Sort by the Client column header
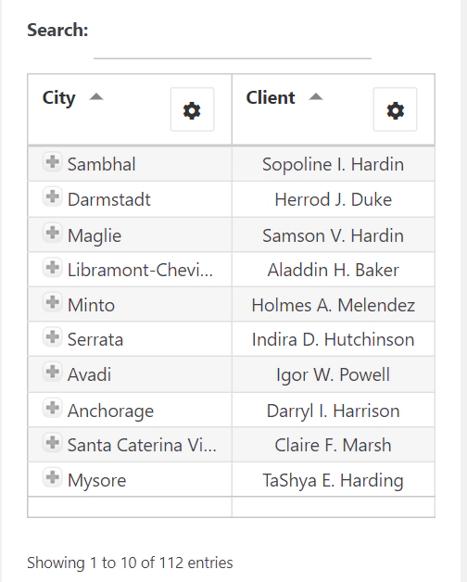 271,97
